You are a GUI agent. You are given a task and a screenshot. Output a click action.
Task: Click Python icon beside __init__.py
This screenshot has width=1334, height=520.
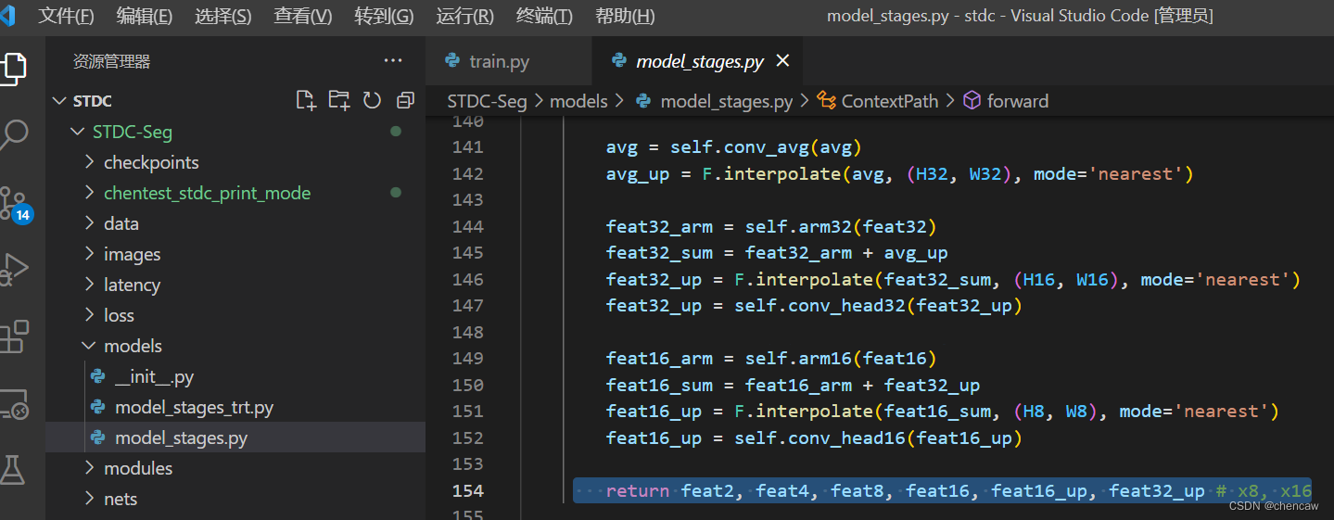click(97, 376)
